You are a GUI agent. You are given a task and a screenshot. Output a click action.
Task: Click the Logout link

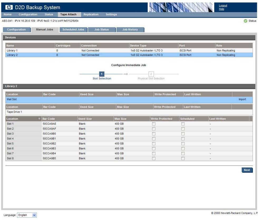point(223,6)
